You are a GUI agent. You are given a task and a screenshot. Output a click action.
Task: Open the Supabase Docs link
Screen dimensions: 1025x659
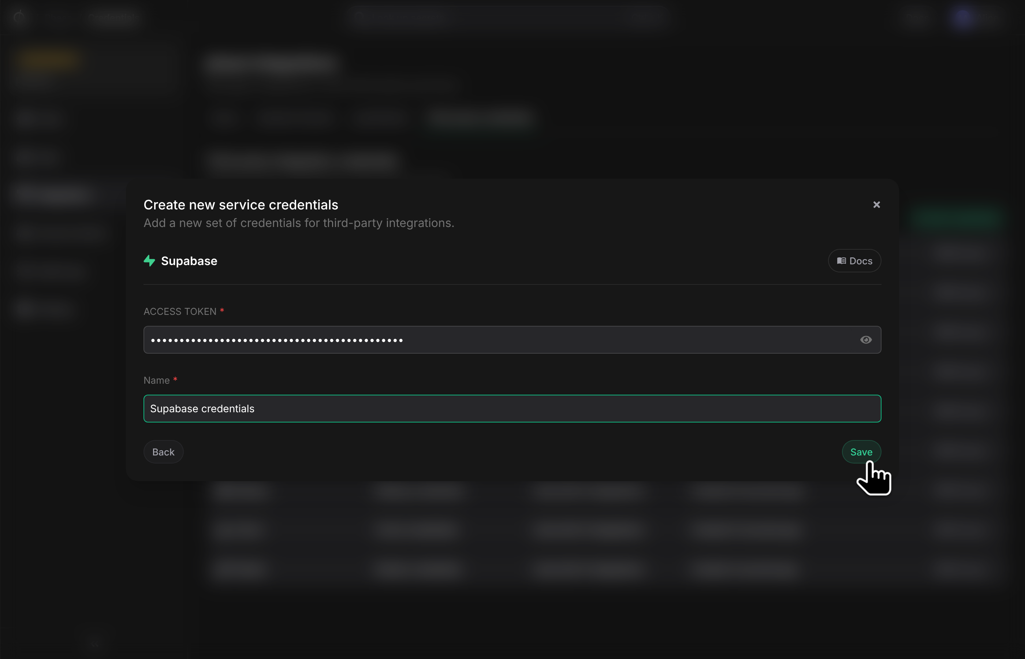coord(854,261)
